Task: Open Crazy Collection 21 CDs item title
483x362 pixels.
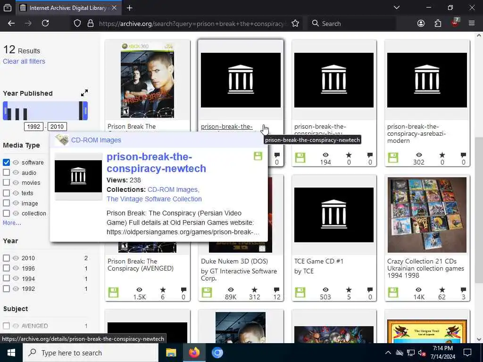Action: pos(425,268)
